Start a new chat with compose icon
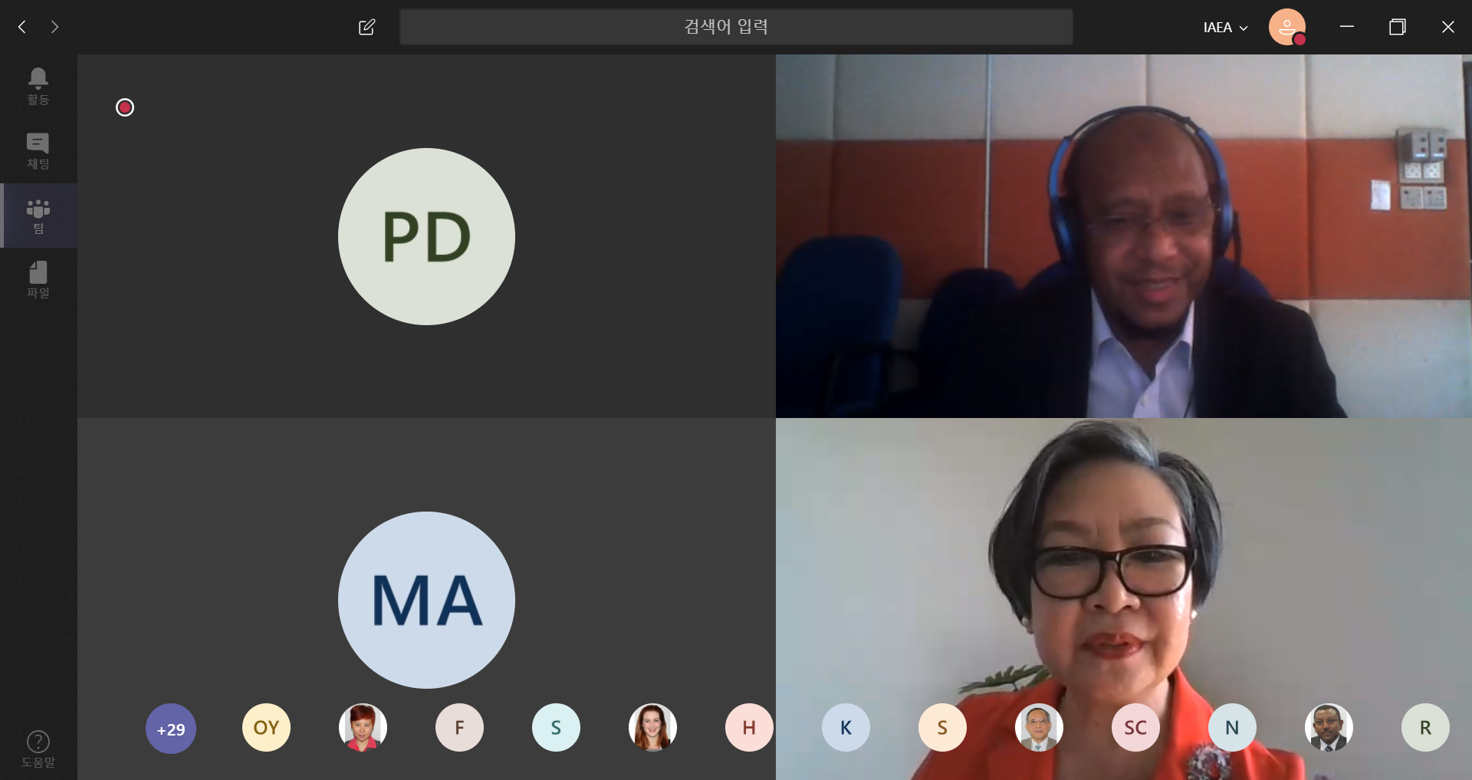 click(x=366, y=27)
